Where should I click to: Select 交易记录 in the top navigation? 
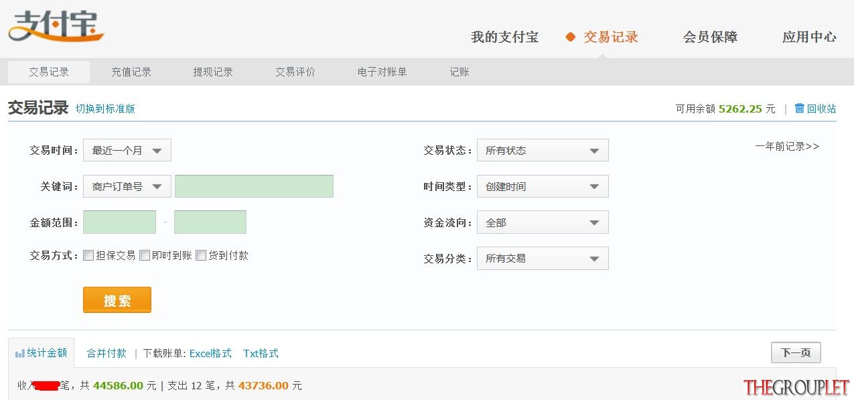(610, 38)
